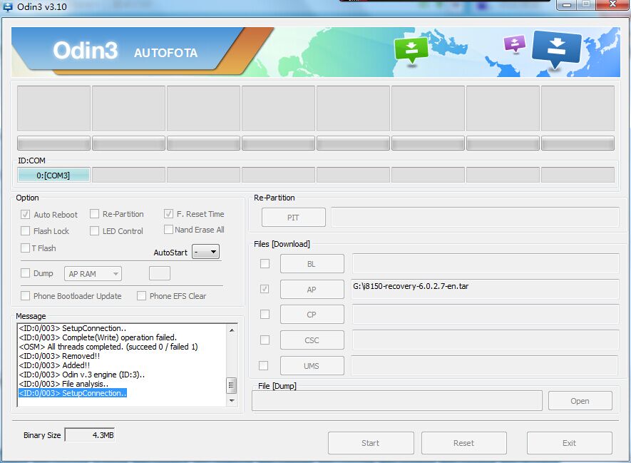This screenshot has height=463, width=631.
Task: Click the BL file button
Action: pyautogui.click(x=312, y=264)
